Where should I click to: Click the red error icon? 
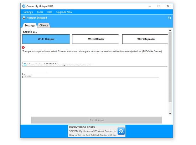23,47
